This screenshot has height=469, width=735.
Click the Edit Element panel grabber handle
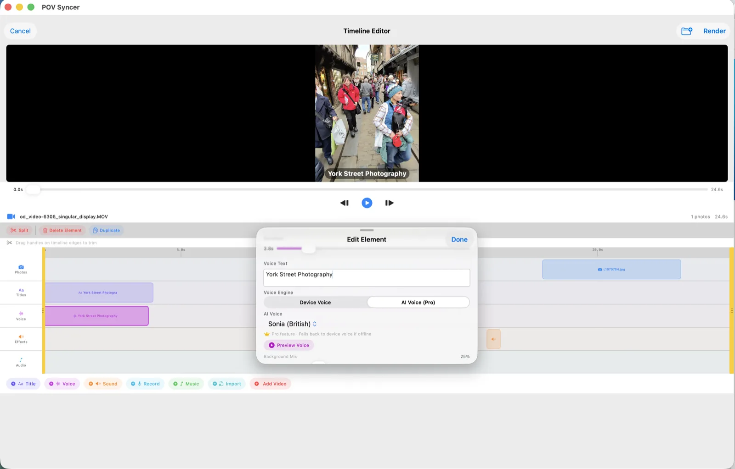coord(367,230)
